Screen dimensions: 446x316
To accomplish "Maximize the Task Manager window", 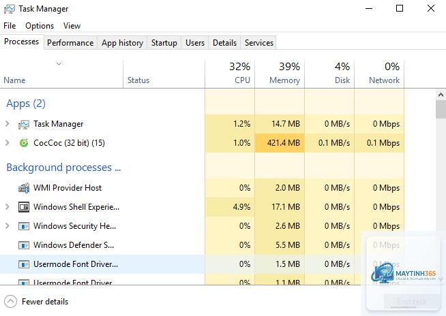I will pos(400,9).
